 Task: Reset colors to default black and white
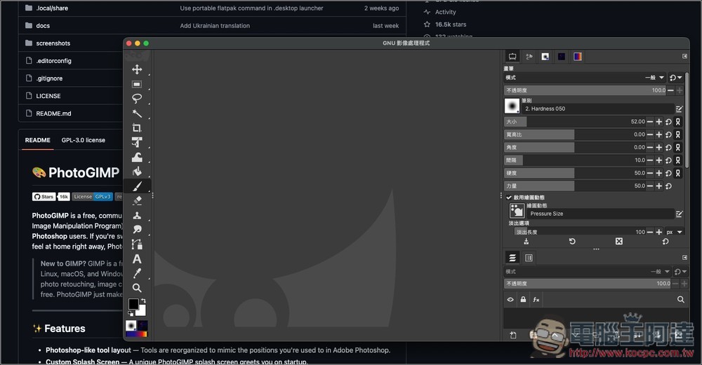tap(131, 314)
